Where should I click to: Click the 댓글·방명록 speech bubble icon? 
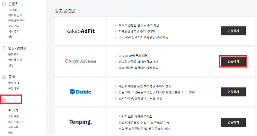(4, 48)
